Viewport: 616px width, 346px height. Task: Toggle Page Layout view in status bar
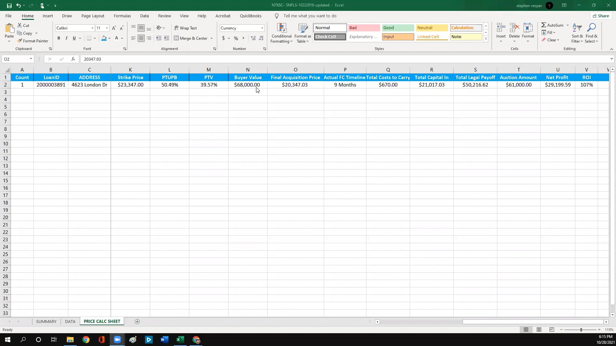point(539,330)
